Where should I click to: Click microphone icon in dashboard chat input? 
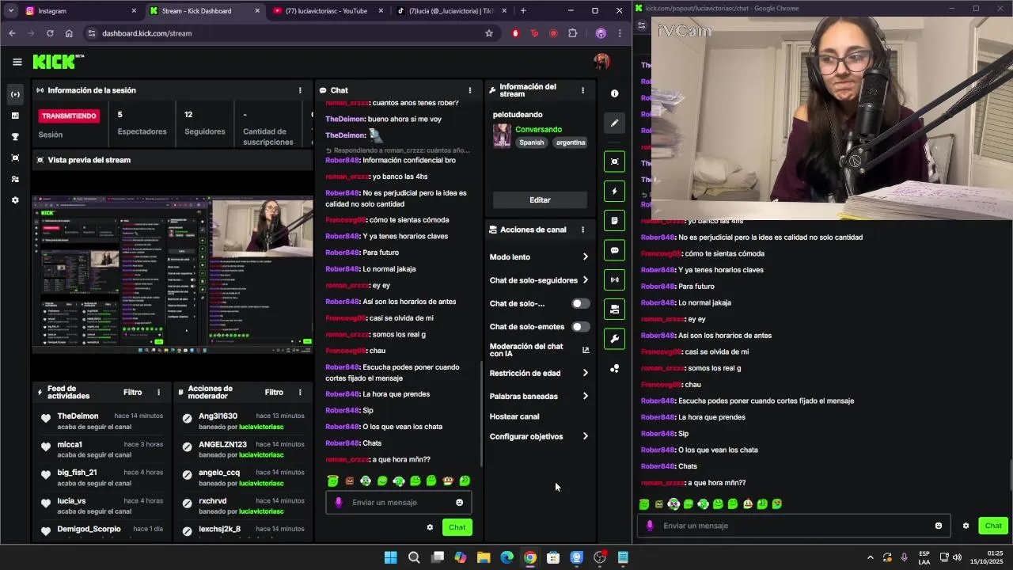(x=339, y=503)
